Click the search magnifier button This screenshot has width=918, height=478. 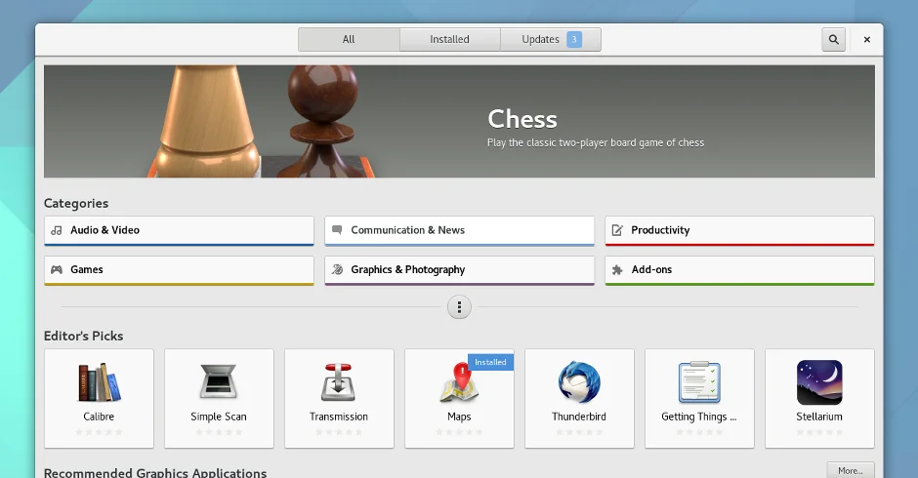[x=833, y=40]
